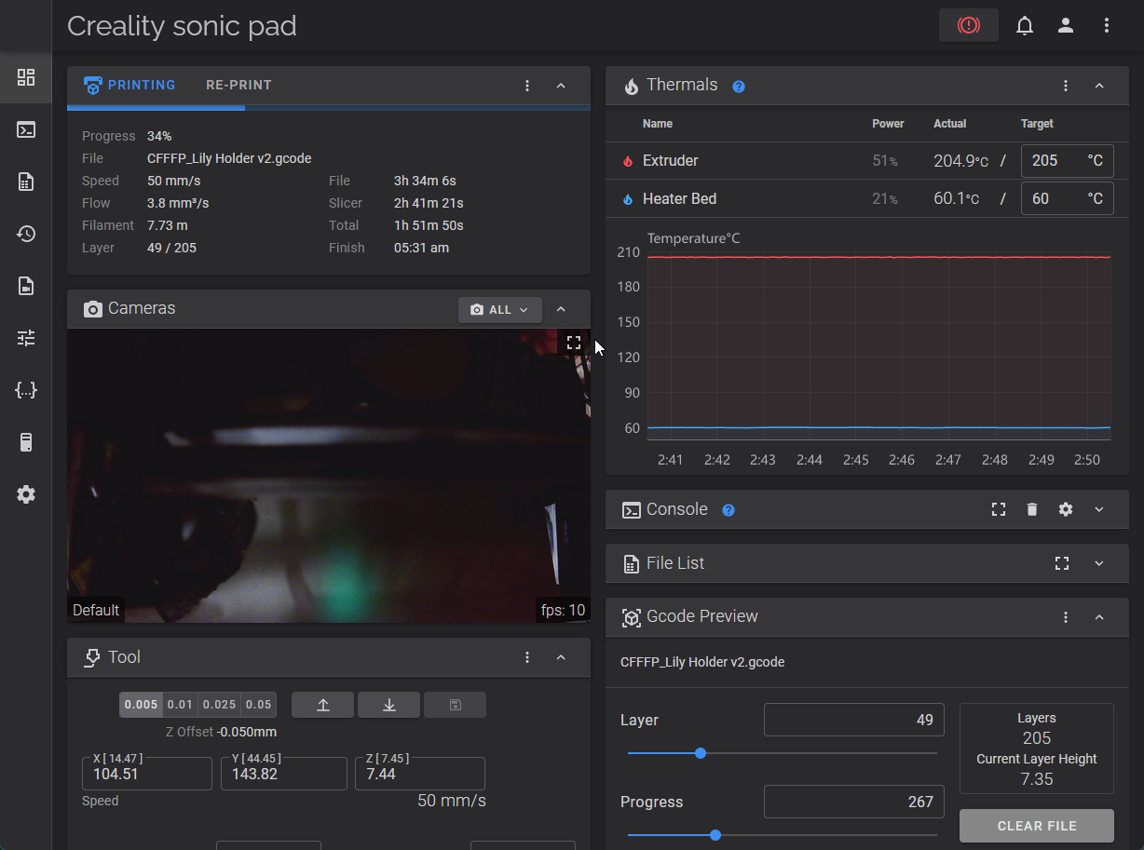Click the Gcode Preview Layer slider
The height and width of the screenshot is (850, 1144).
(x=783, y=753)
